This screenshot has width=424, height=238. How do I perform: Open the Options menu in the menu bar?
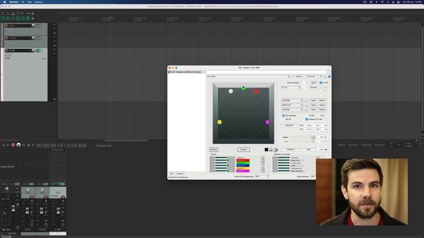click(38, 2)
